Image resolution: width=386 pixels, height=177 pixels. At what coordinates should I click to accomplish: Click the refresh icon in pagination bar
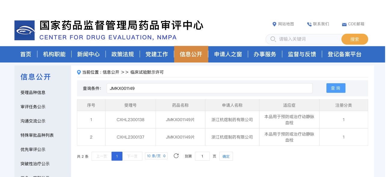(176, 156)
